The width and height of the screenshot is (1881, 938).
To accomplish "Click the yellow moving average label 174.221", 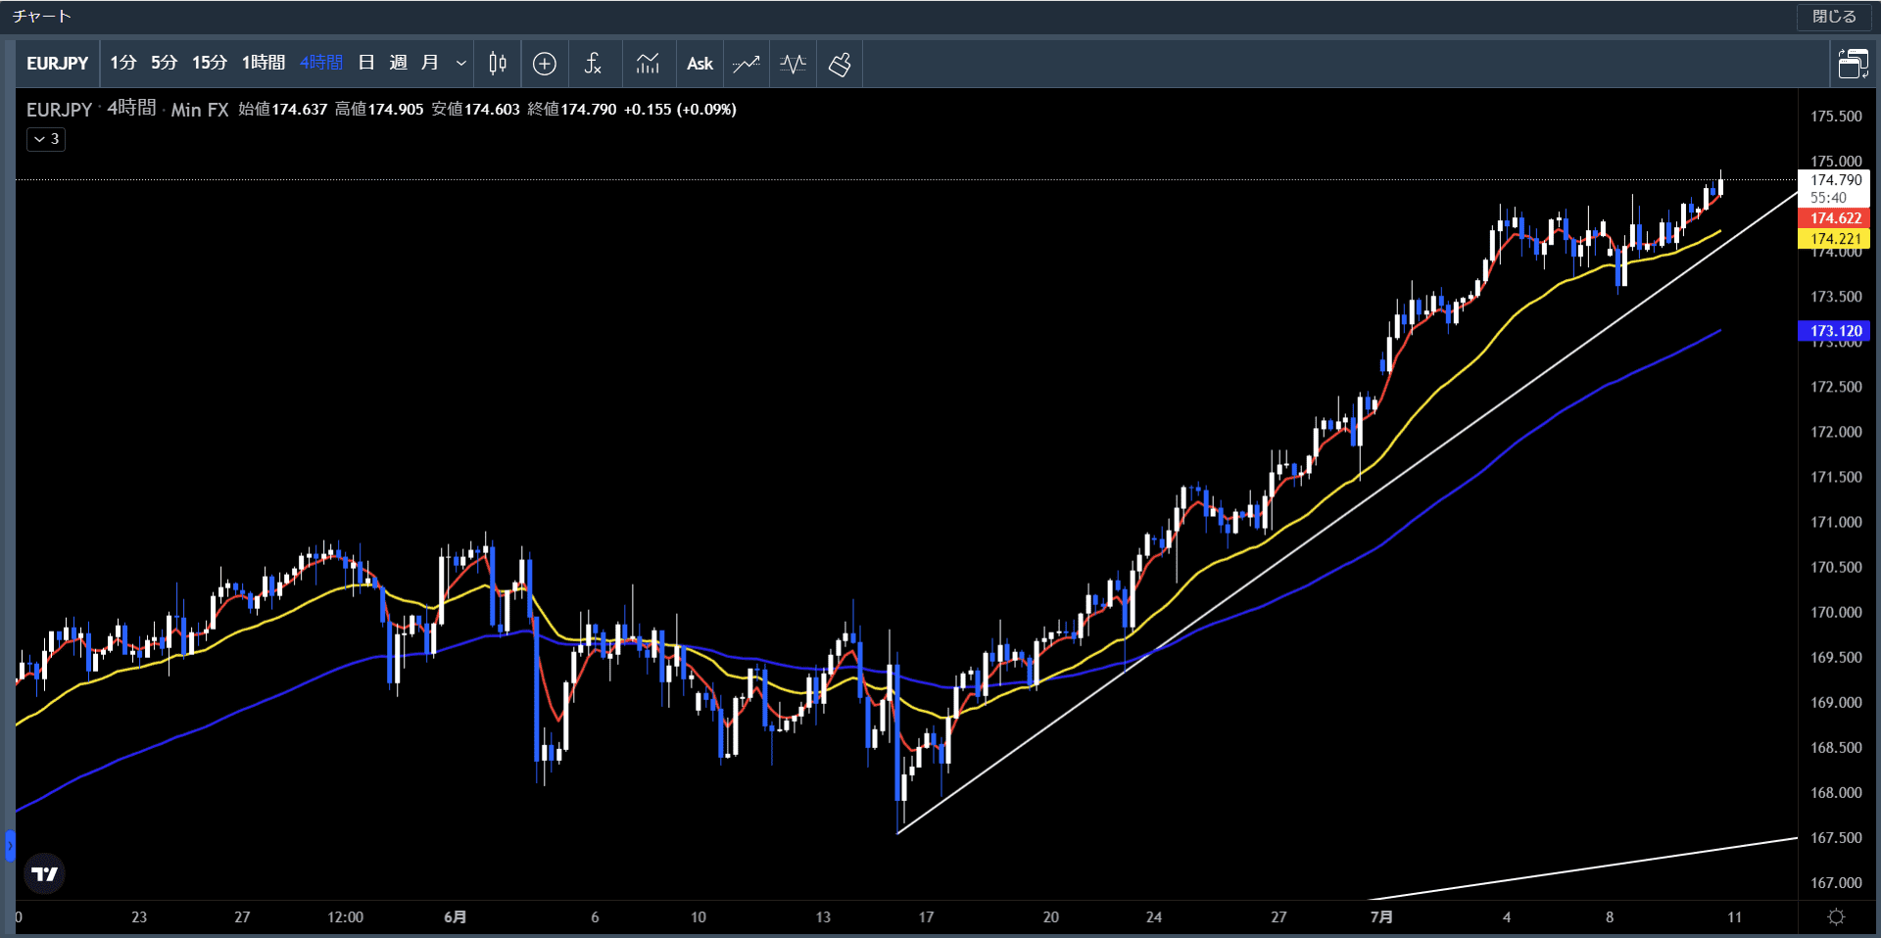I will click(x=1835, y=239).
